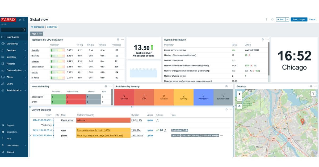
Task: Open the Page 1 tab options dots
Action: pos(41,34)
